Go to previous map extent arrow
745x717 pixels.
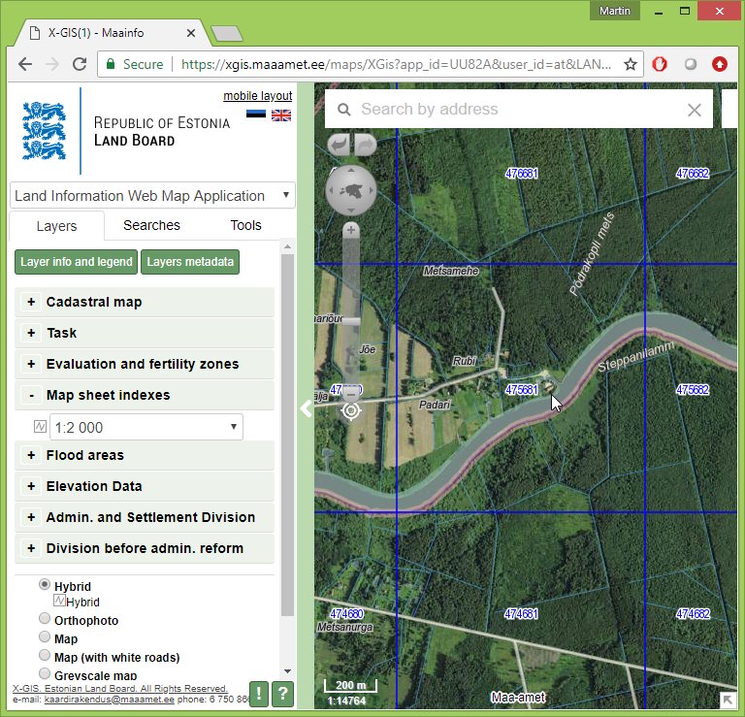339,145
